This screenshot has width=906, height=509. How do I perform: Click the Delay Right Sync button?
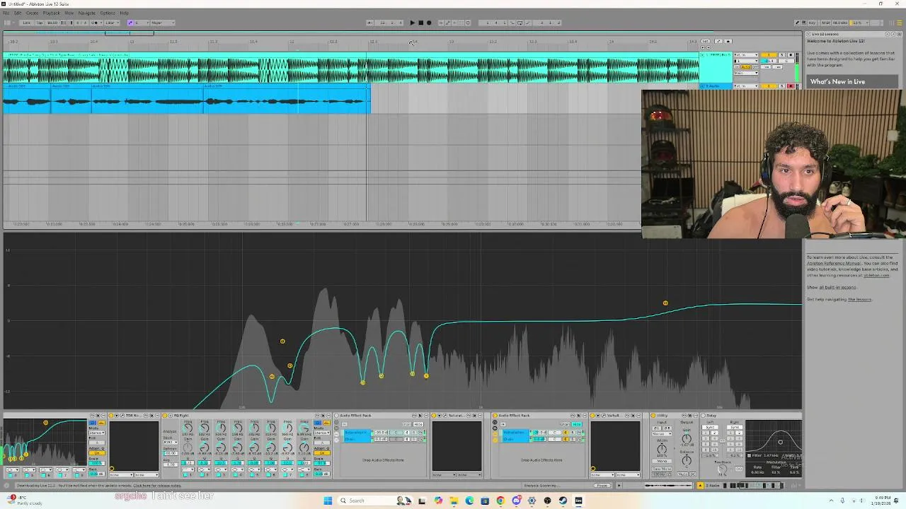pos(735,427)
